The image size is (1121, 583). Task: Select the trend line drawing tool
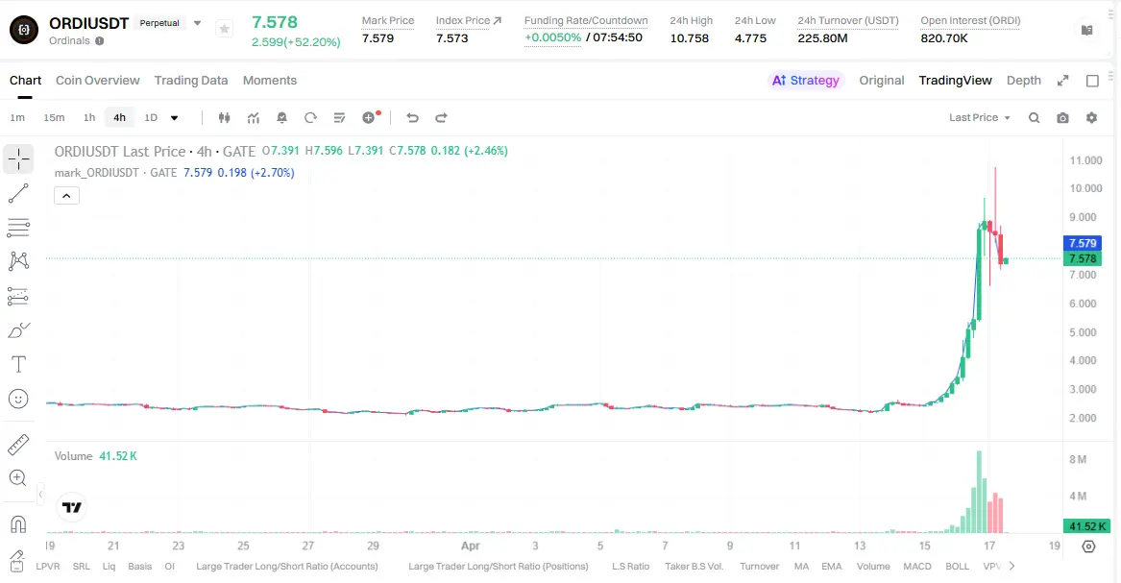18,193
